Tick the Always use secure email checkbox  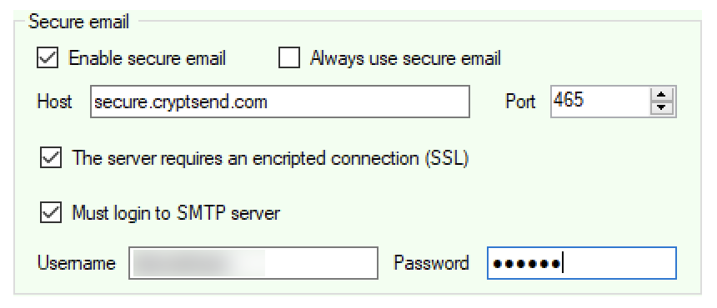tap(289, 58)
